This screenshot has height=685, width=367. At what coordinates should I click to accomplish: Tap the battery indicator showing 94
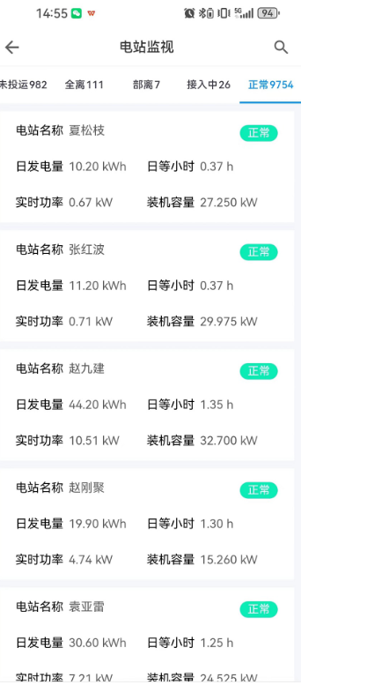(268, 13)
